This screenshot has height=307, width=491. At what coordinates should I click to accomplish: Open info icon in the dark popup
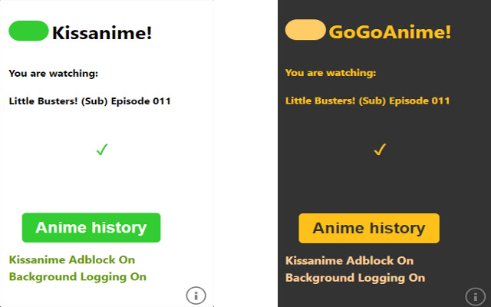click(474, 295)
